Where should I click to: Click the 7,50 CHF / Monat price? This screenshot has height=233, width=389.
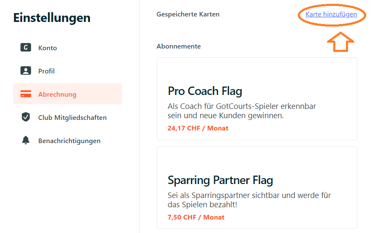coord(196,217)
